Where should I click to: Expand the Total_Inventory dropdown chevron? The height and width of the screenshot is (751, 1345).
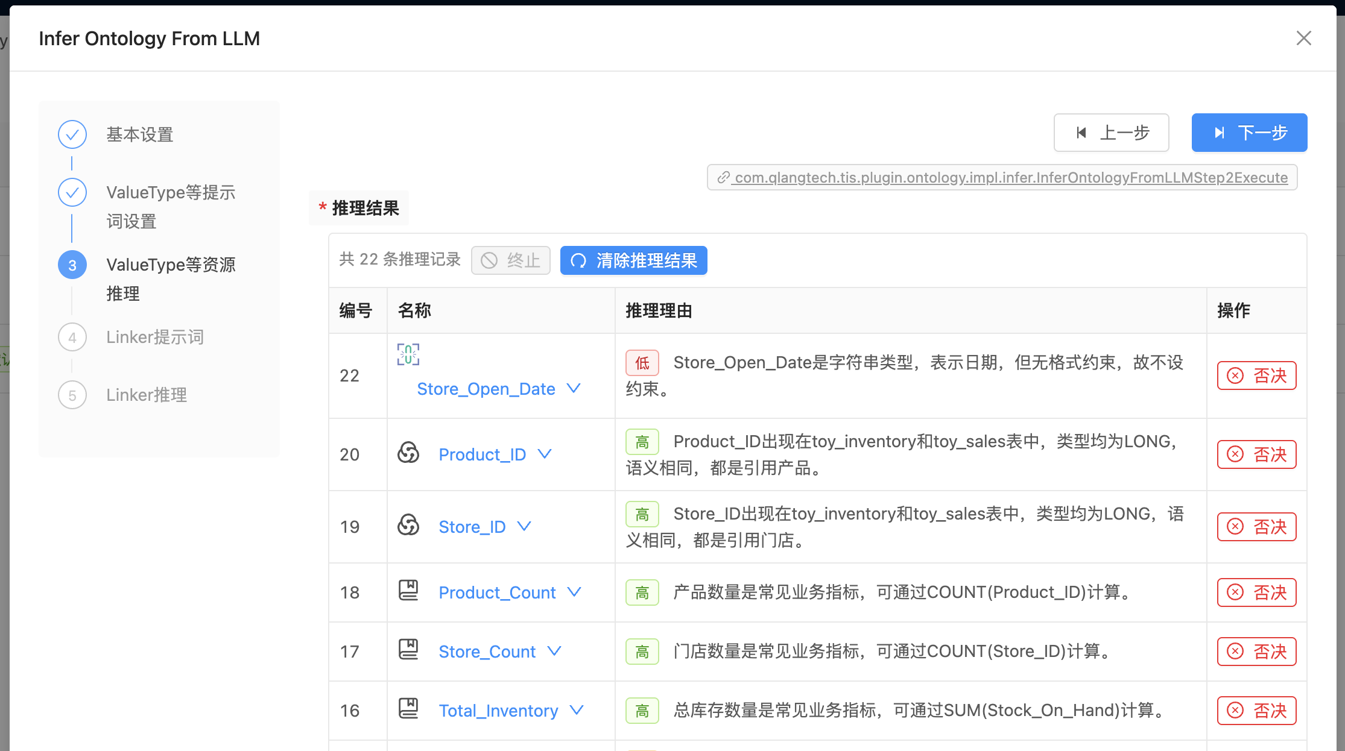coord(577,711)
